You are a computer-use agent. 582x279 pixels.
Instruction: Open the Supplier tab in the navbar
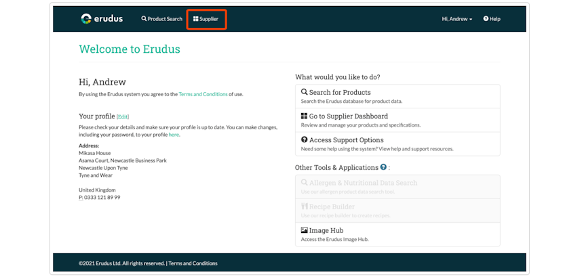(206, 19)
